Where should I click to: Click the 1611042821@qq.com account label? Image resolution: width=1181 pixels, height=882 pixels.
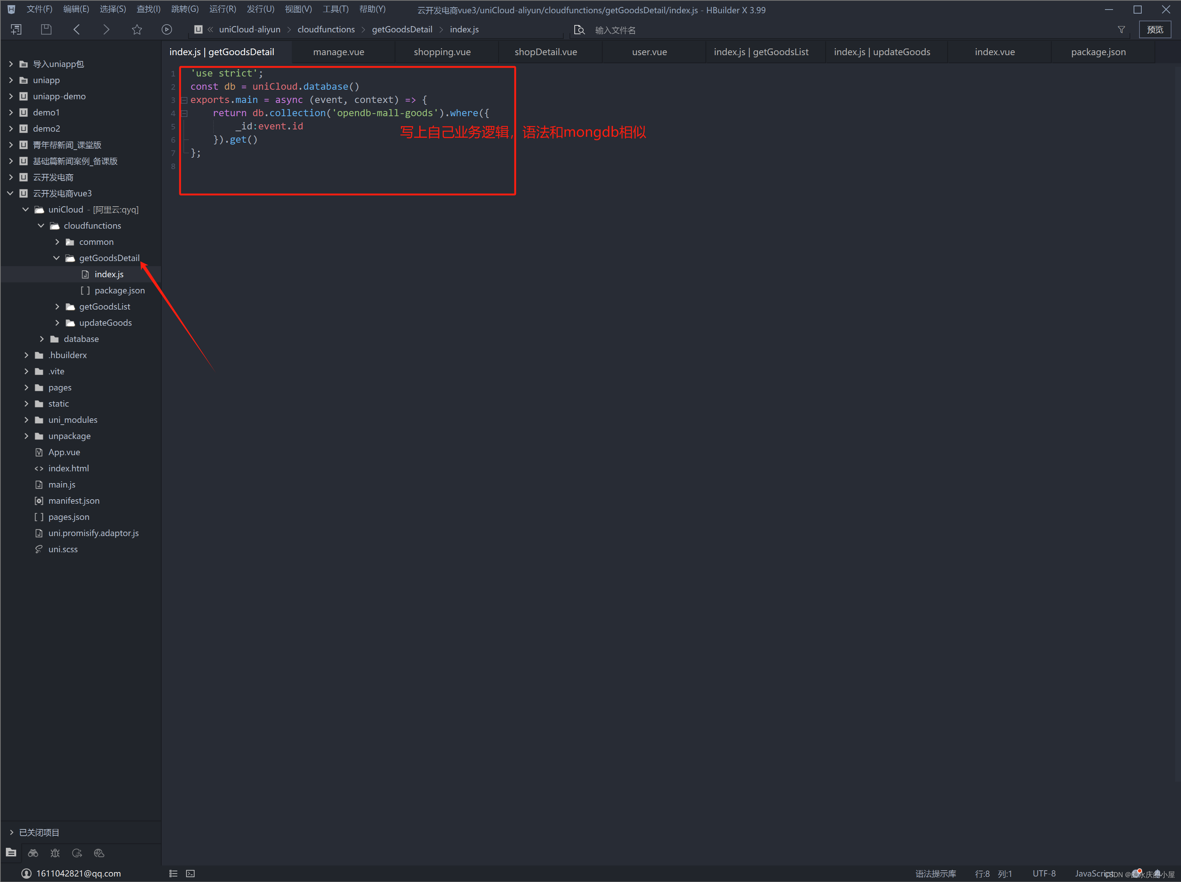78,874
